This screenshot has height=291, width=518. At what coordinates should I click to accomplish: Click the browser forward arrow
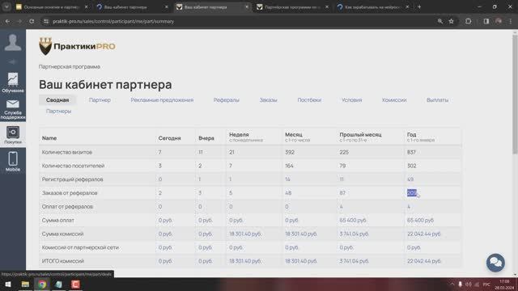coord(19,21)
